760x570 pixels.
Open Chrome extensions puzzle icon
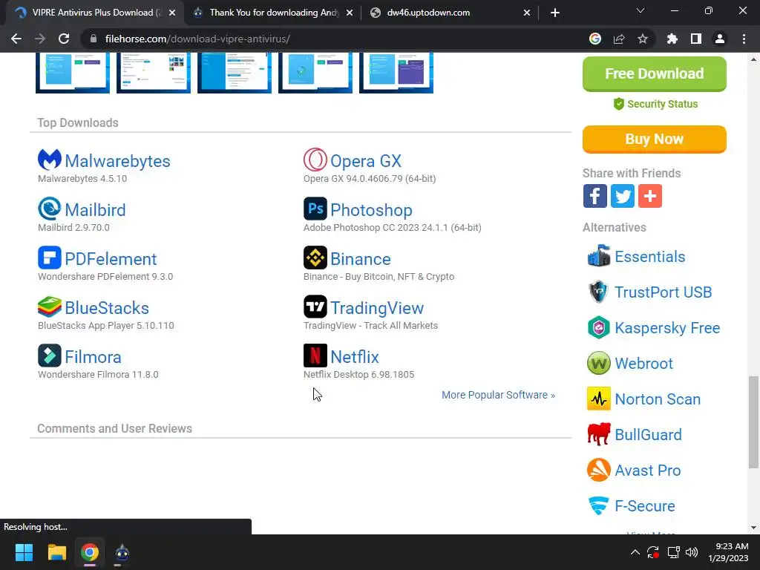(x=672, y=39)
